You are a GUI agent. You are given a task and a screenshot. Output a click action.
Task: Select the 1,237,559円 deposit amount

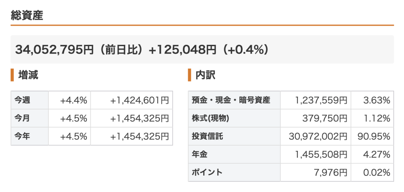coord(321,101)
